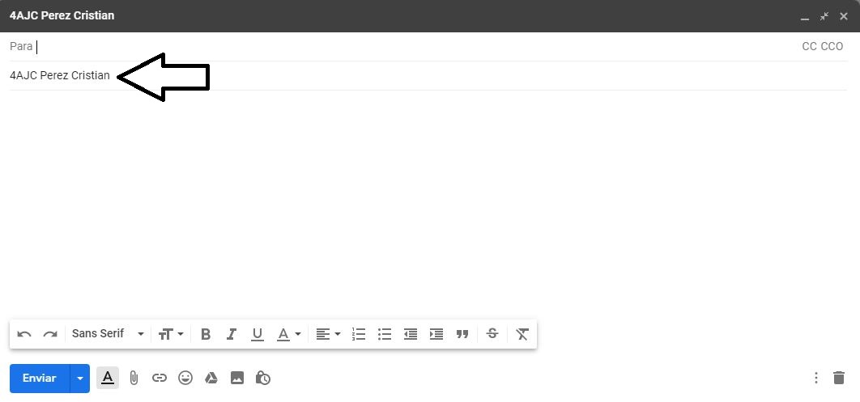Toggle bold formatting
Screen dimensions: 860x402
(x=206, y=334)
